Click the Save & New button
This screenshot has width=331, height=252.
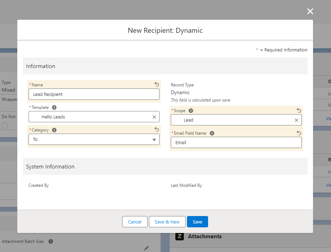pos(167,222)
